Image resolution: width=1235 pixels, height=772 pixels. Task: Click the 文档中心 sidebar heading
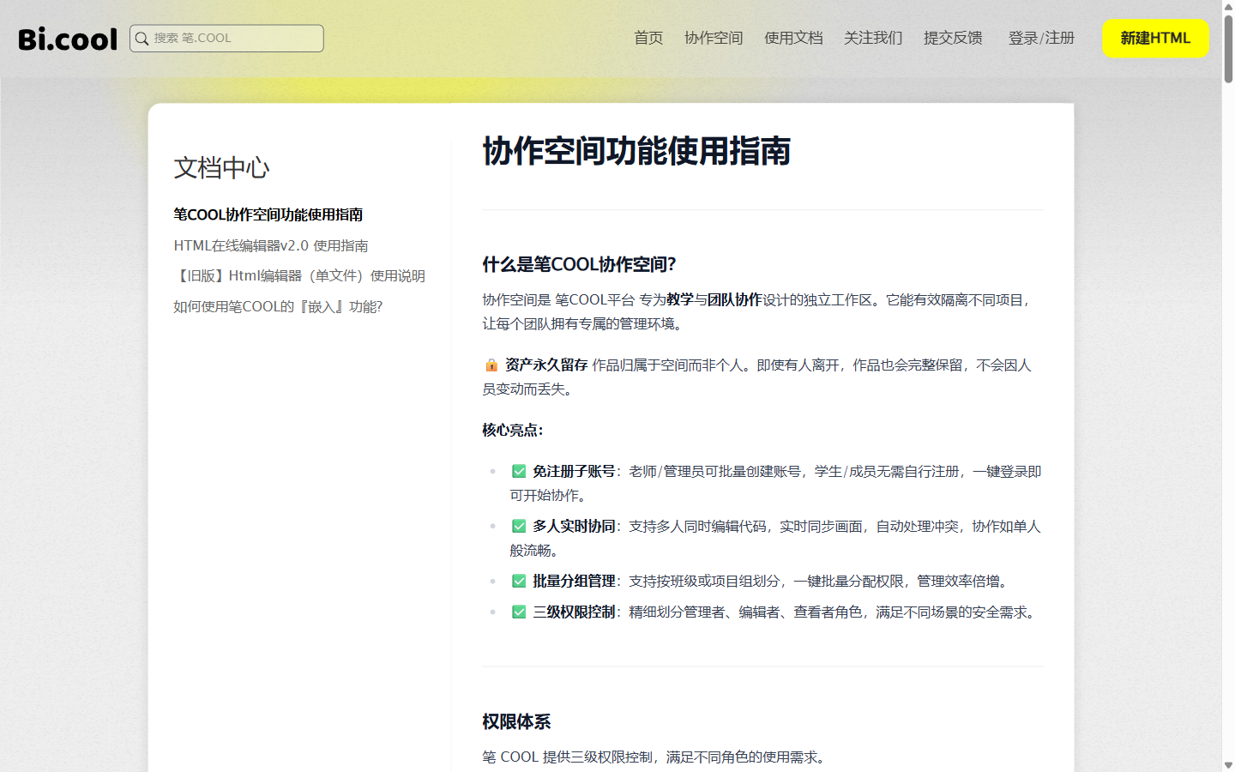(x=221, y=167)
